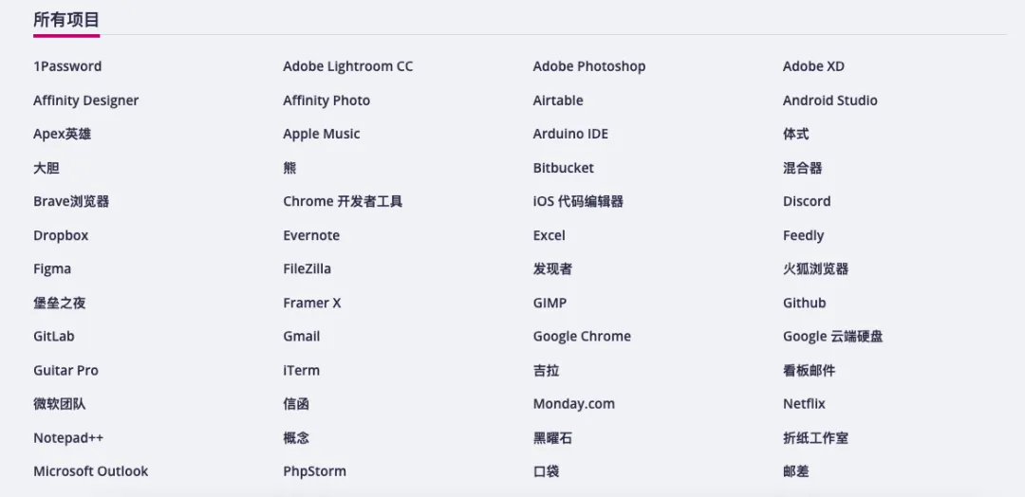
Task: Open the PhpStorm link
Action: coord(314,471)
